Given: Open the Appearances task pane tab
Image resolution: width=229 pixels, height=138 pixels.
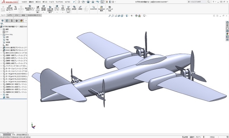Looking at the screenshot, I should (227, 34).
